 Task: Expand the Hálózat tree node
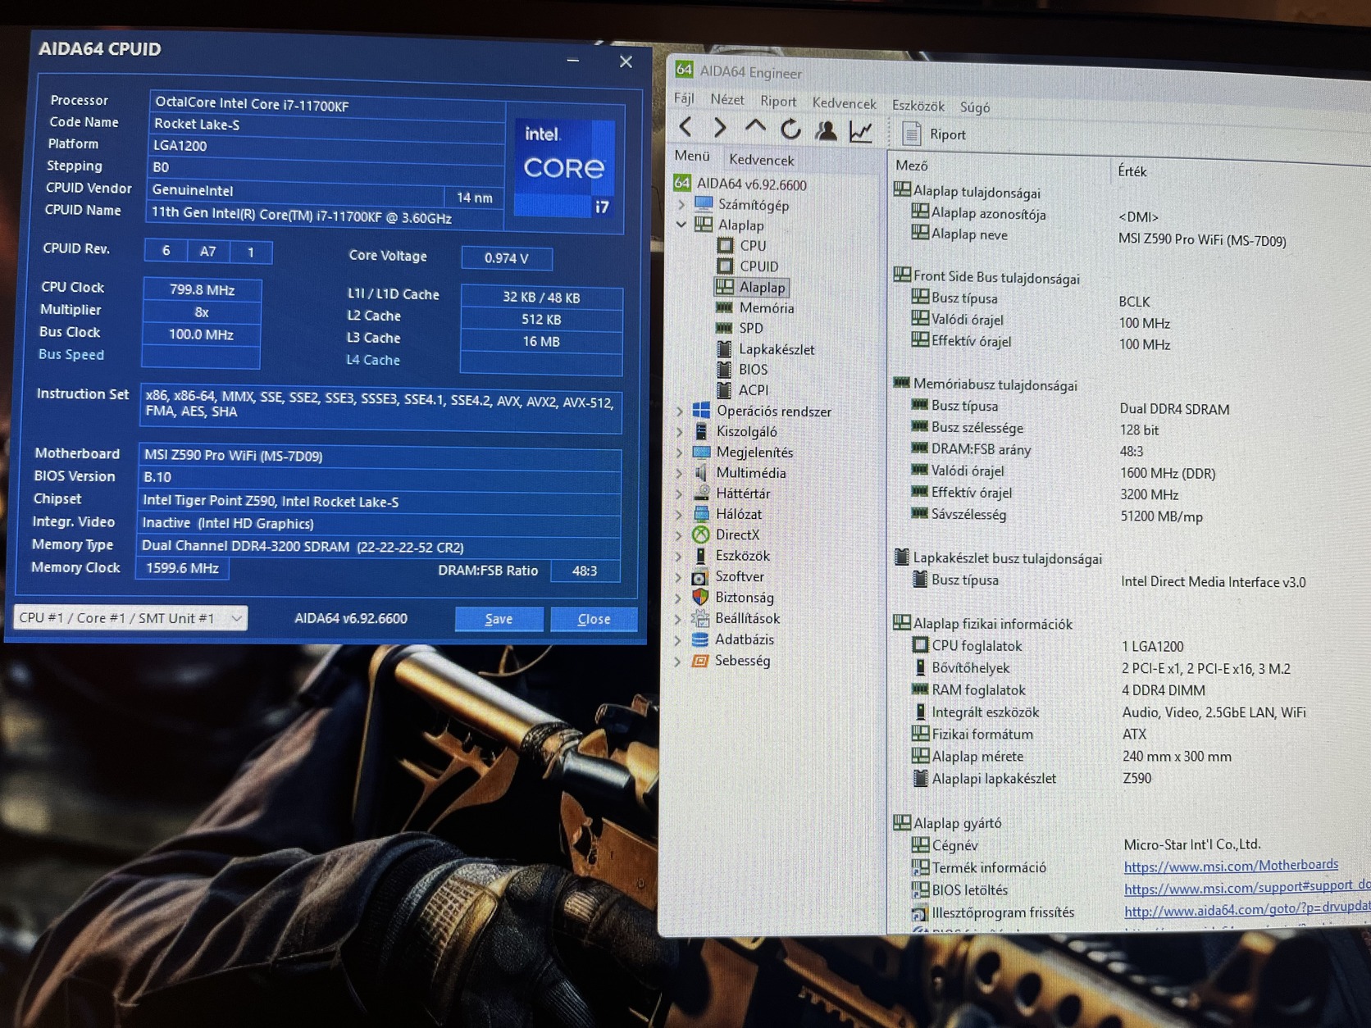(680, 514)
